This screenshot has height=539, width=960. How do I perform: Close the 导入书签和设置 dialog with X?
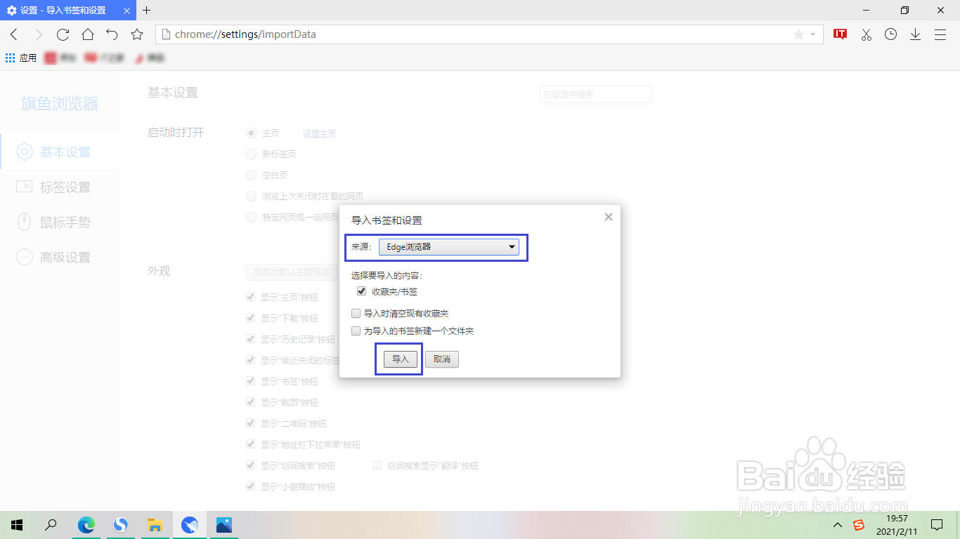point(609,217)
